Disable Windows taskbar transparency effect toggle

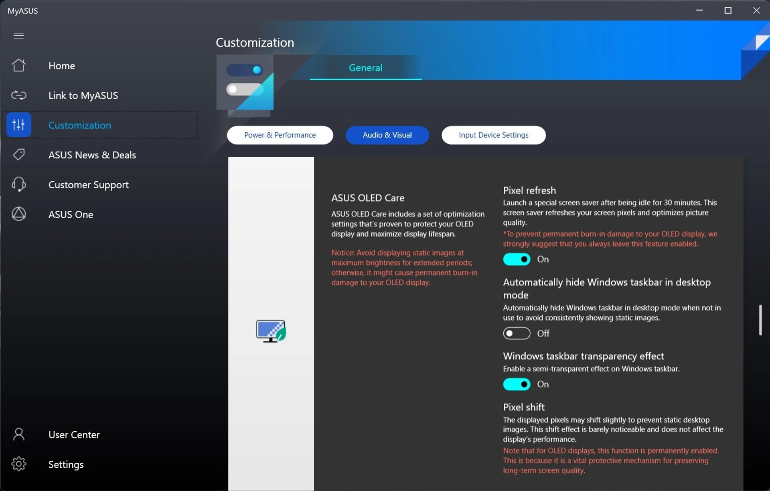pyautogui.click(x=517, y=384)
